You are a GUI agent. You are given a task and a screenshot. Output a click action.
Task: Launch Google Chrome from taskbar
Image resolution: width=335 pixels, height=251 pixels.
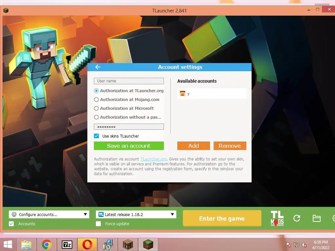click(46, 244)
